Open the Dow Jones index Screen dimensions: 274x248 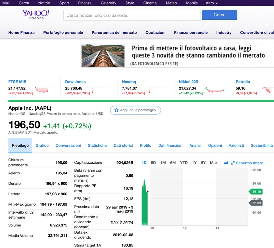75,82
